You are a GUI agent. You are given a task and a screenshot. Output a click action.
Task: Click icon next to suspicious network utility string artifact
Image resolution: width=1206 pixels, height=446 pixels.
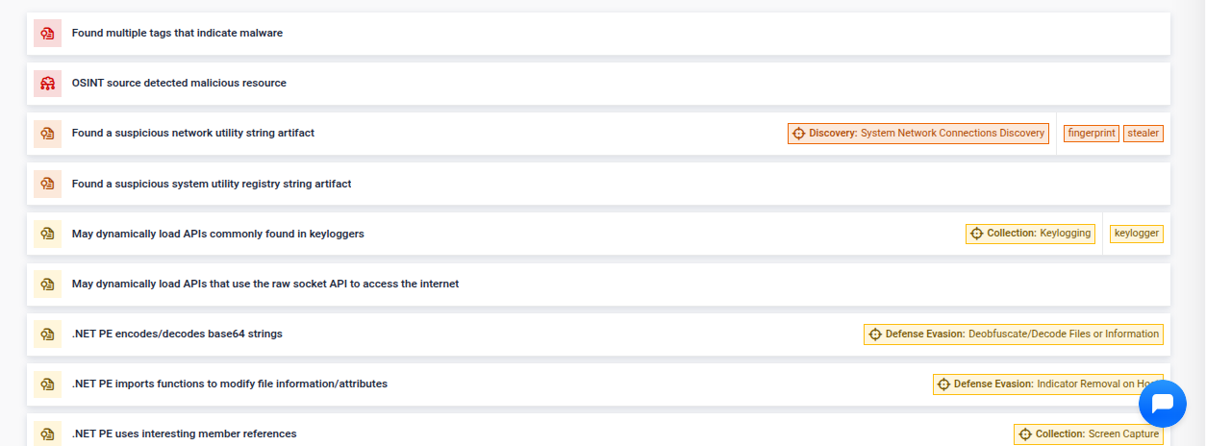(x=47, y=134)
